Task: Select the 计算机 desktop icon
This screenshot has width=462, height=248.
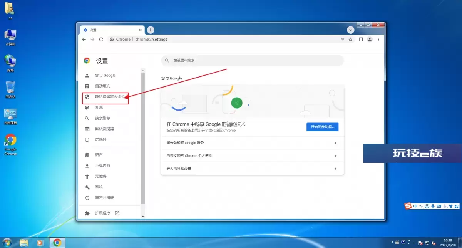Action: (10, 37)
